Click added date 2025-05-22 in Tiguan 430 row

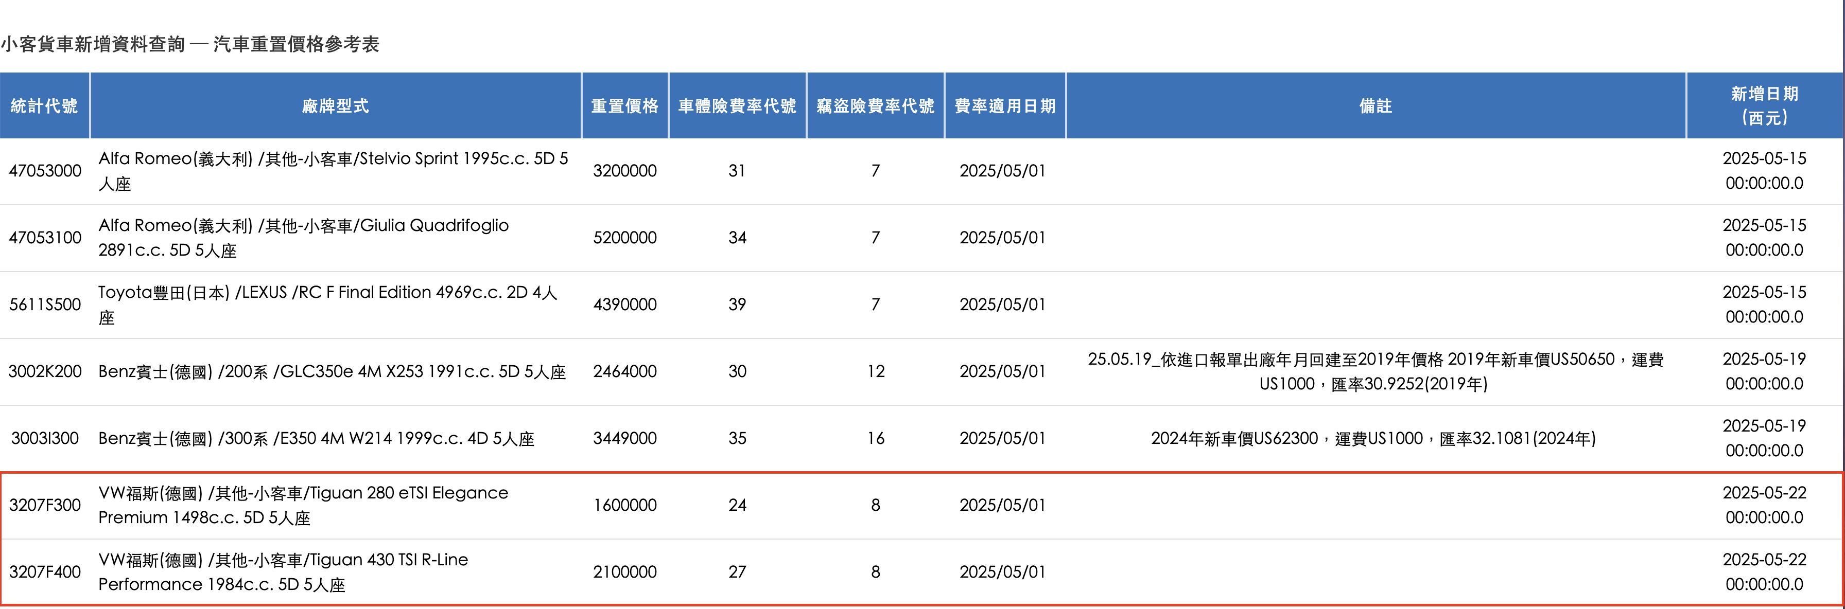click(x=1764, y=572)
